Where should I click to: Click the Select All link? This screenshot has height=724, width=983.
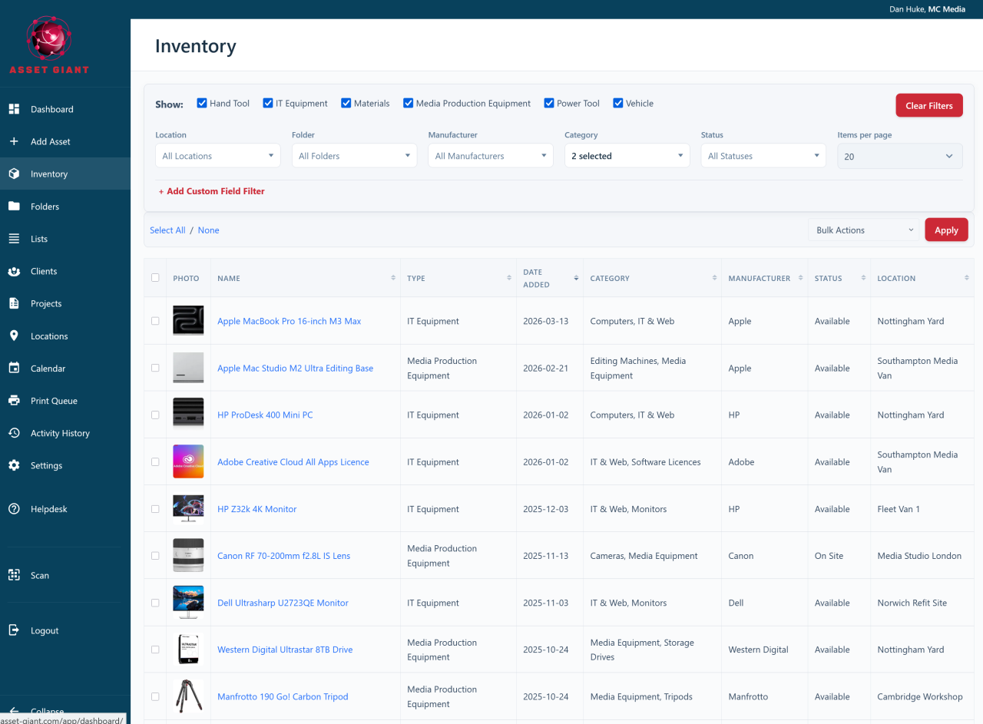pyautogui.click(x=167, y=230)
